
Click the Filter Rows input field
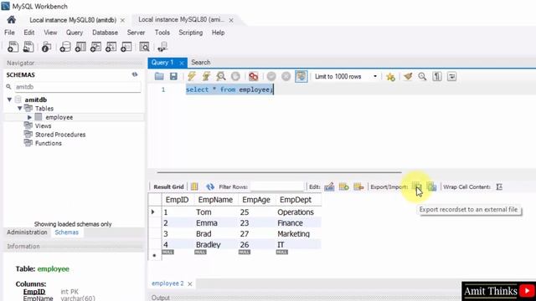point(277,186)
